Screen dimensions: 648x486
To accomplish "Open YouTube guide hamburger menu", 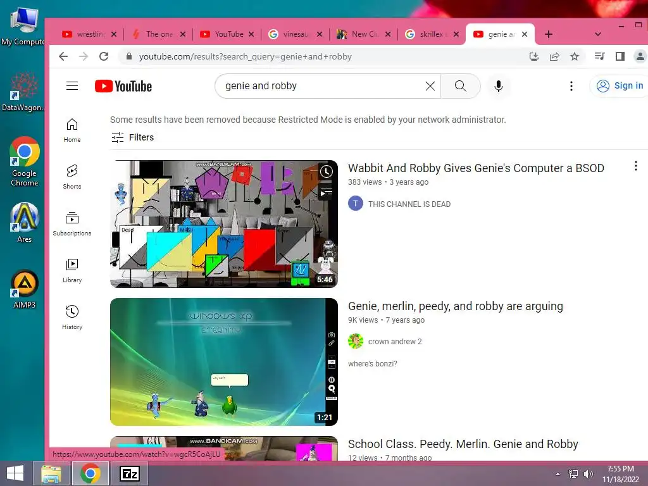I will (72, 86).
